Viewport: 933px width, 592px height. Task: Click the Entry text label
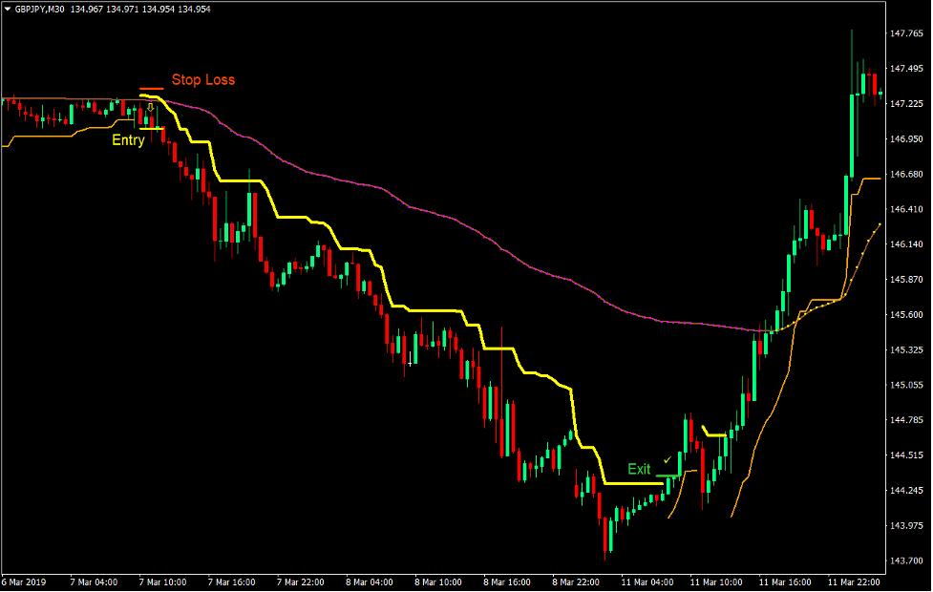click(130, 140)
